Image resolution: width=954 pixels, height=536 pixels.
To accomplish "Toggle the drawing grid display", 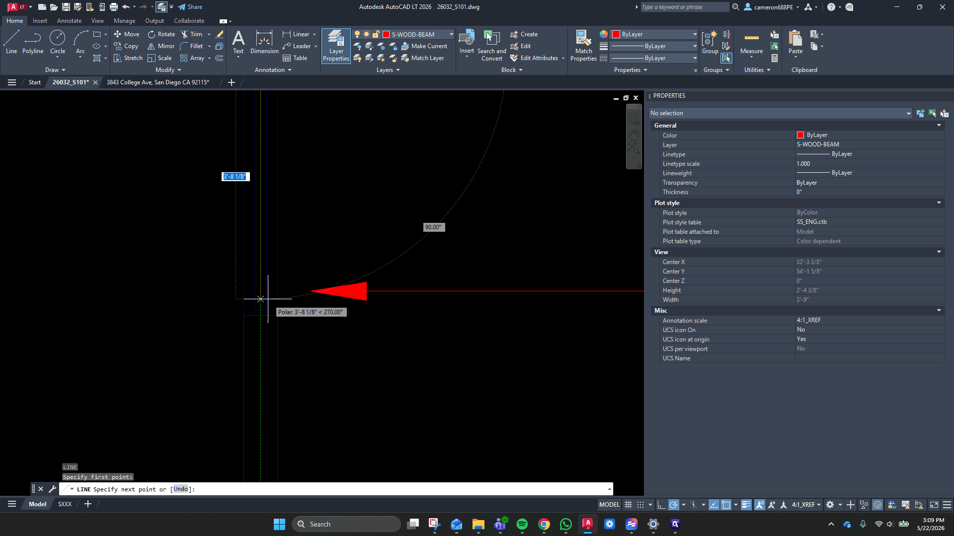I will point(629,505).
